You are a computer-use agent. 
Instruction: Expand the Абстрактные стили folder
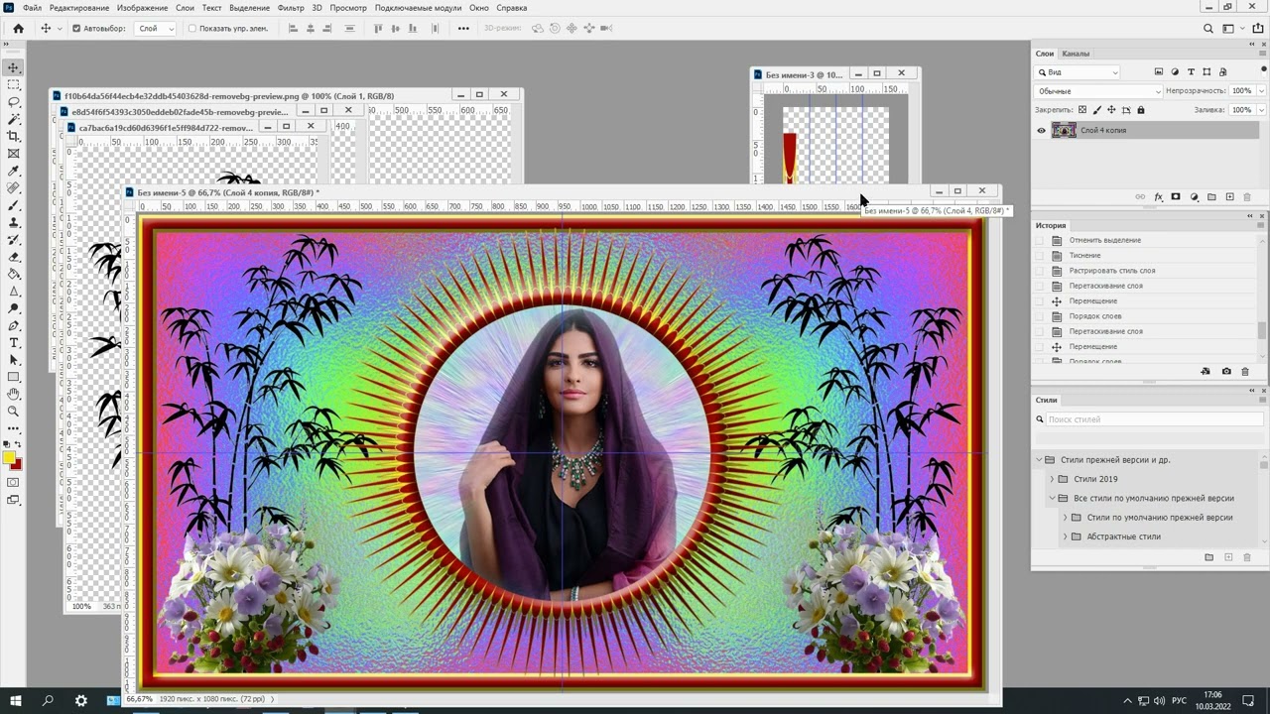coord(1066,536)
